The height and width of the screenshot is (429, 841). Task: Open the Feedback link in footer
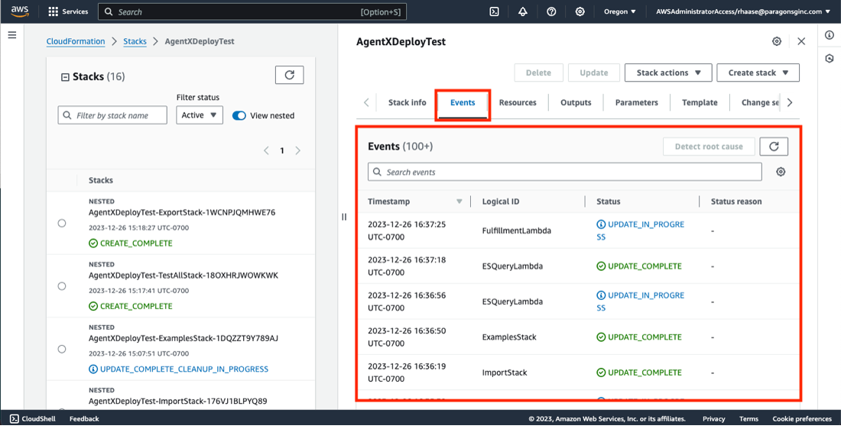[84, 419]
